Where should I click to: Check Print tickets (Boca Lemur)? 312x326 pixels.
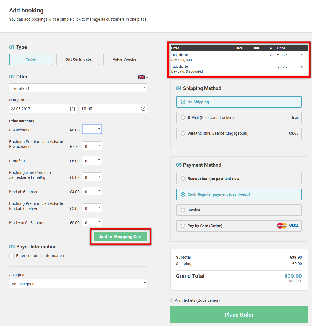click(172, 300)
